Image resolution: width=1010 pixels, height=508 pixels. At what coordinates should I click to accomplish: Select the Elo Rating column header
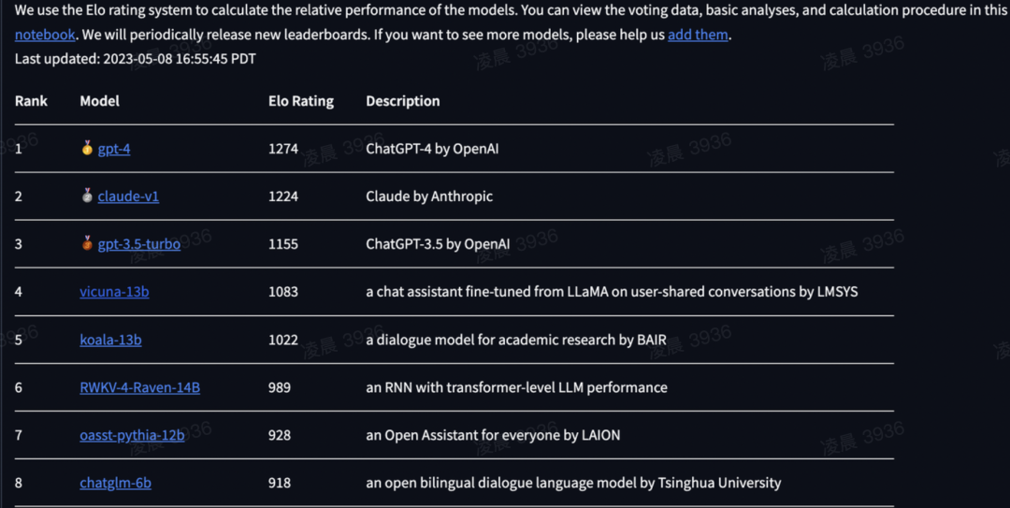point(301,101)
